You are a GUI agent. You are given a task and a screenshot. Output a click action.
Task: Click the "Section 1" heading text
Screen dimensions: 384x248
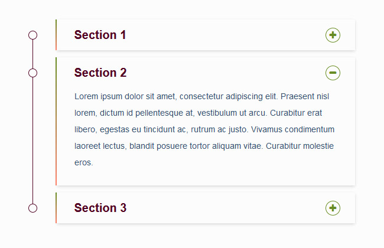[x=100, y=35]
